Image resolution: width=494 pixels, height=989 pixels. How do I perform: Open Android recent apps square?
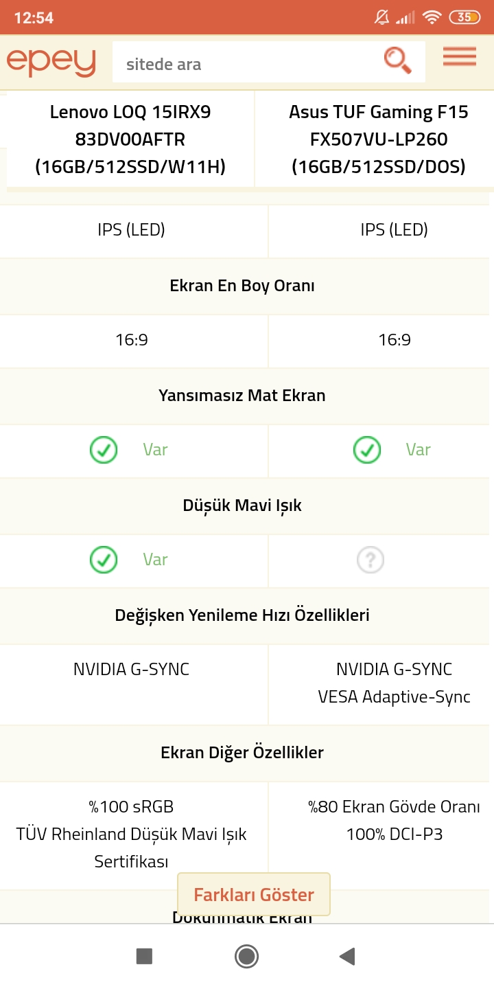(x=144, y=956)
